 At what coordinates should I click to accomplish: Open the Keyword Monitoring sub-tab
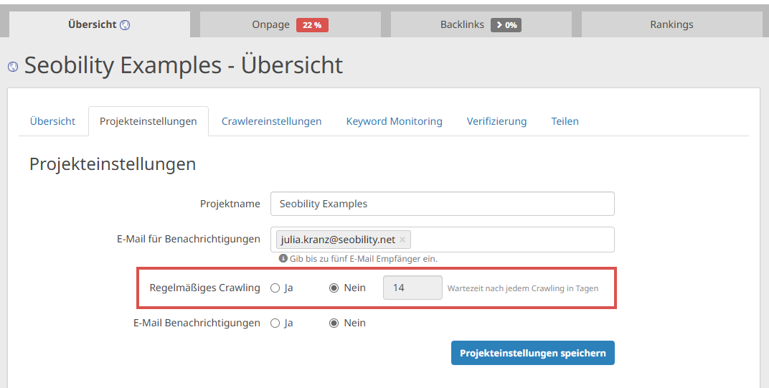coord(395,121)
